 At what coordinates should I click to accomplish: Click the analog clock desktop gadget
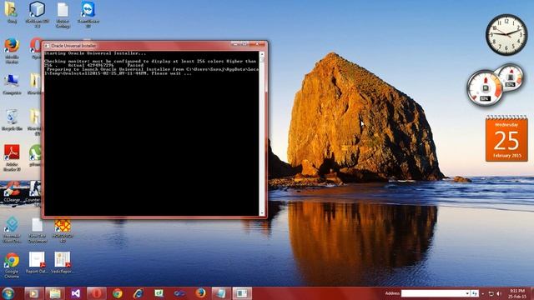pyautogui.click(x=506, y=34)
